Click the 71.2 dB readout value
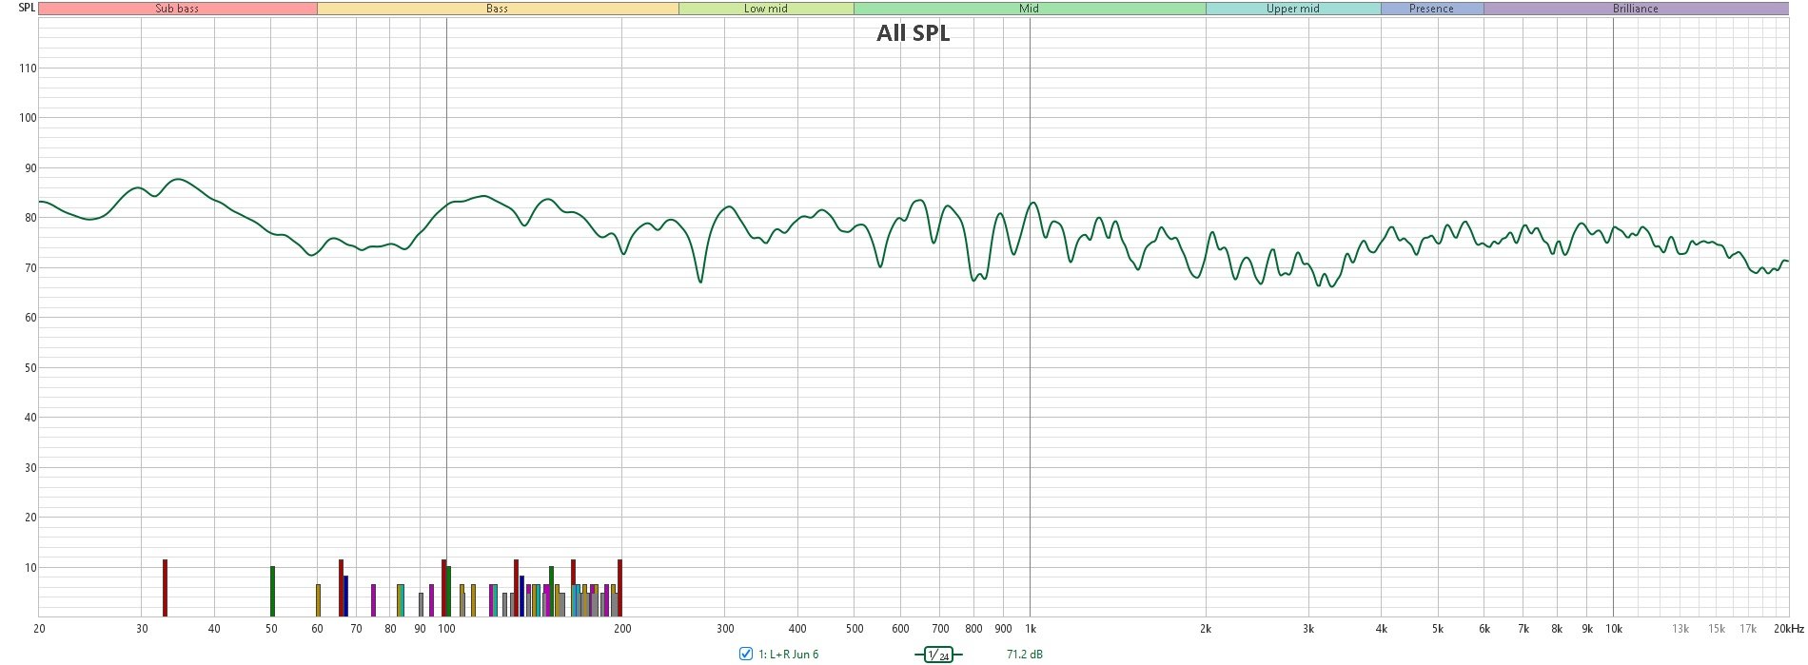 [x=1024, y=655]
